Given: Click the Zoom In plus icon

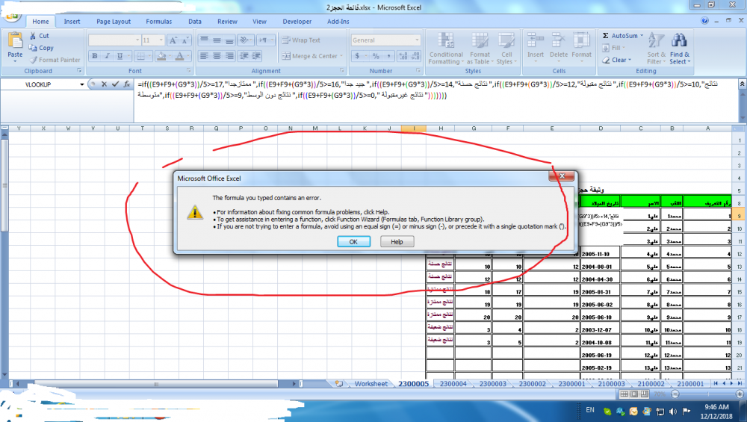Looking at the screenshot, I should pos(740,394).
